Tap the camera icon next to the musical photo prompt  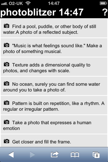[x=7, y=45]
